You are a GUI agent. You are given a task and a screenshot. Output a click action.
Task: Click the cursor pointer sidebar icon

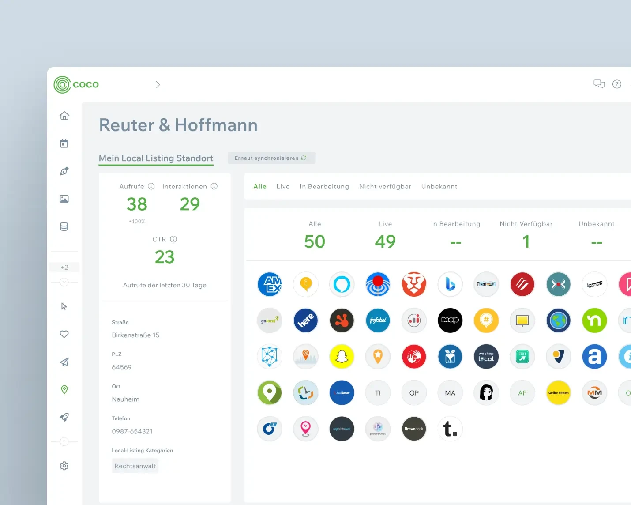pos(64,306)
